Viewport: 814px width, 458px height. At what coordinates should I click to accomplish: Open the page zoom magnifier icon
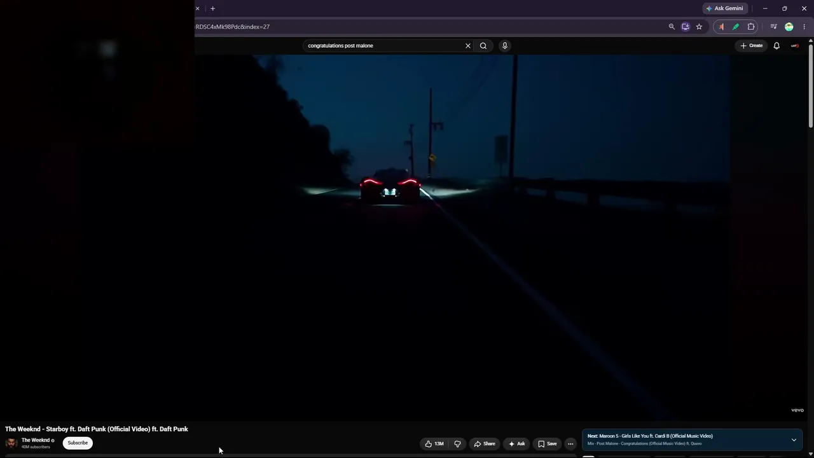(x=672, y=27)
